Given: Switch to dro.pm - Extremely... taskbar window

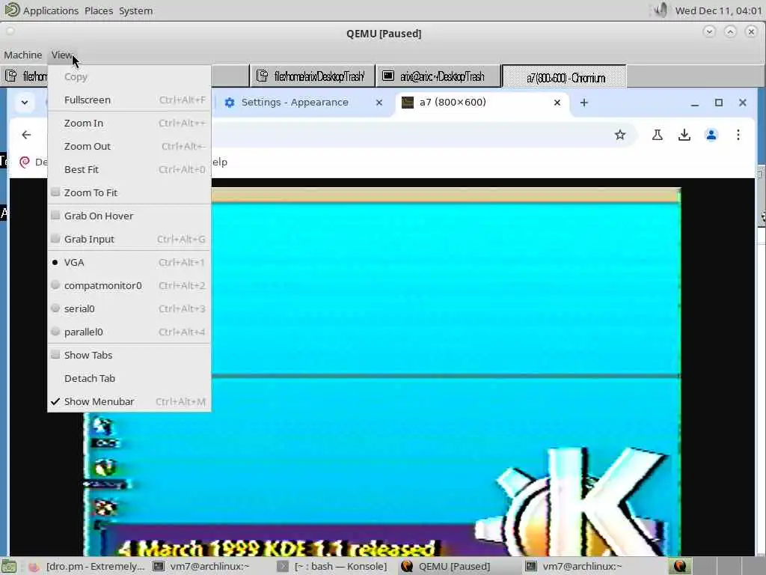Looking at the screenshot, I should pyautogui.click(x=87, y=566).
